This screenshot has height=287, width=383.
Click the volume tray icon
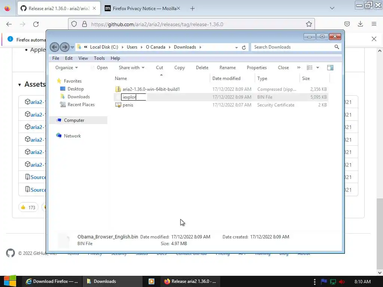coord(342,282)
